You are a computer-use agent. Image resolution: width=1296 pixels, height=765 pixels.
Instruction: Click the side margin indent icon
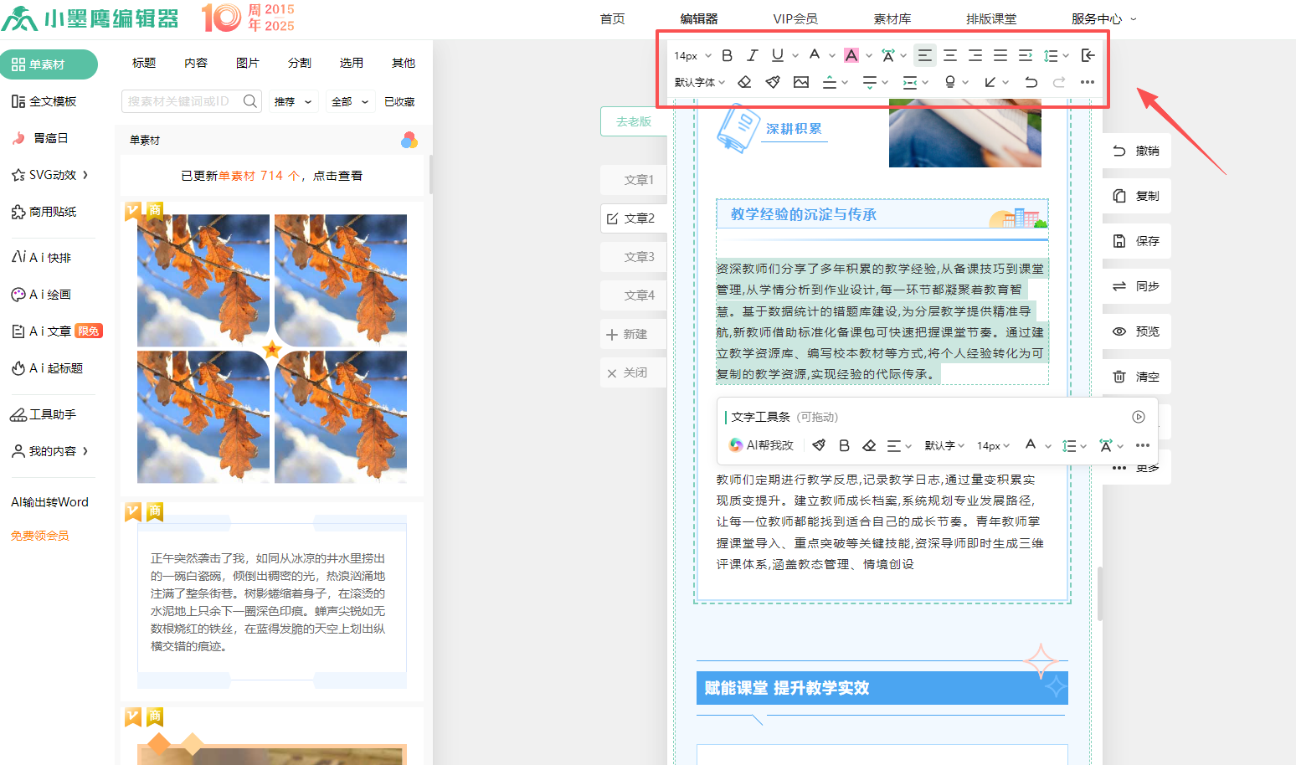coord(910,82)
